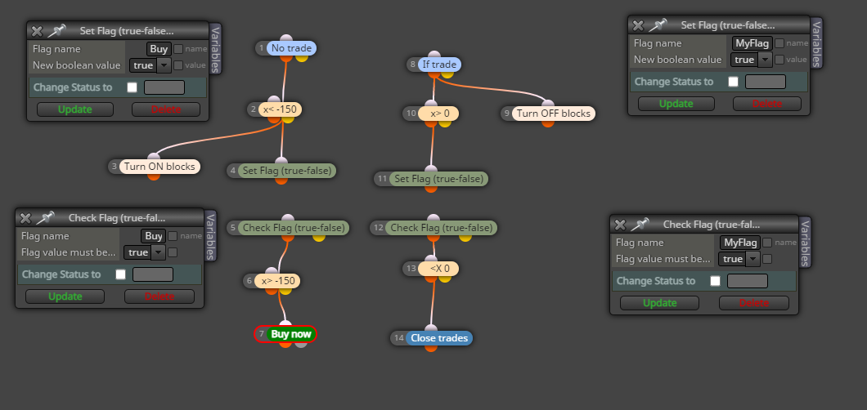Pin the Set Flag panel for MyFlag
The image size is (867, 410).
pyautogui.click(x=658, y=25)
